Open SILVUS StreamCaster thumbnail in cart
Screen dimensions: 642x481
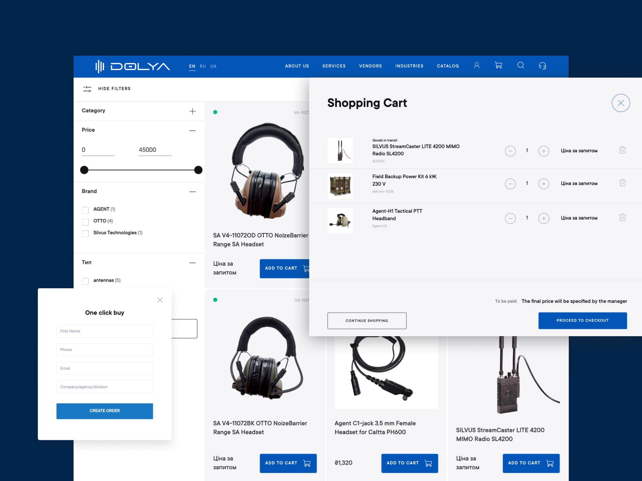[x=340, y=151]
